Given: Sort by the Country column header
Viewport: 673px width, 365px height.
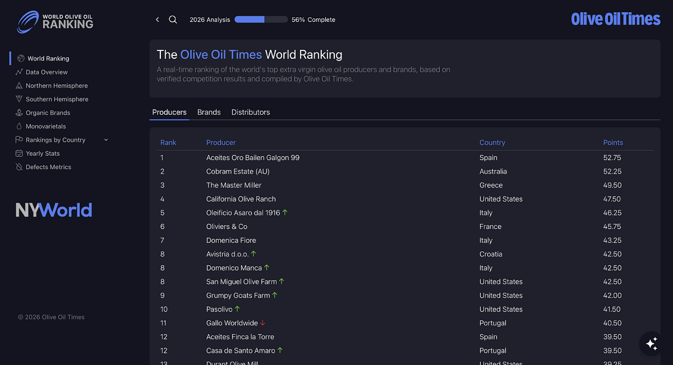Looking at the screenshot, I should 492,142.
